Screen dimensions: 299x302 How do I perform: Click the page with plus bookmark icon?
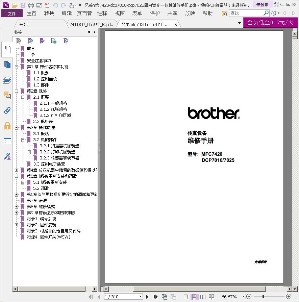point(54,41)
